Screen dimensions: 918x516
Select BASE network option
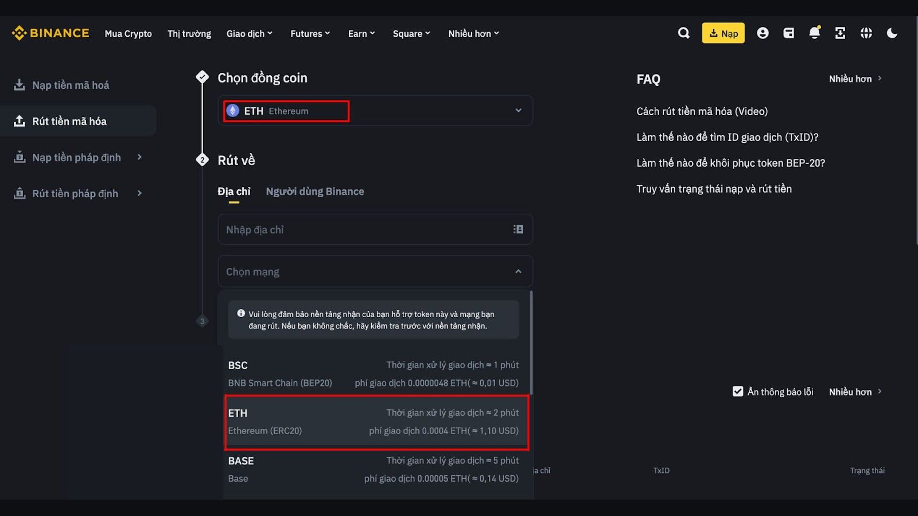(374, 470)
